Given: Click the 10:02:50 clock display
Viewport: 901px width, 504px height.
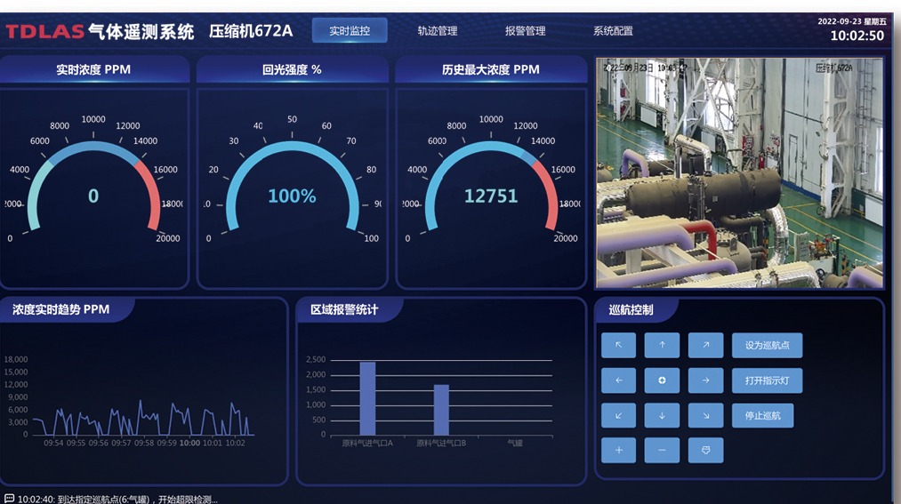Looking at the screenshot, I should pos(857,36).
